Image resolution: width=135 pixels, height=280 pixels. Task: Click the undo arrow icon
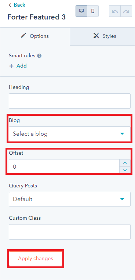[x=115, y=11]
